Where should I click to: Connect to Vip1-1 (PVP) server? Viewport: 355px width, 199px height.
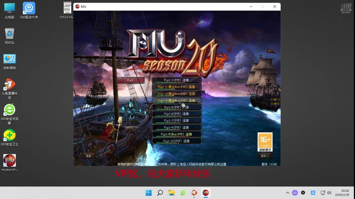(x=177, y=80)
